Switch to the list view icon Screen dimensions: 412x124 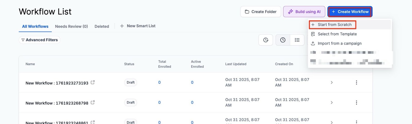click(x=297, y=40)
